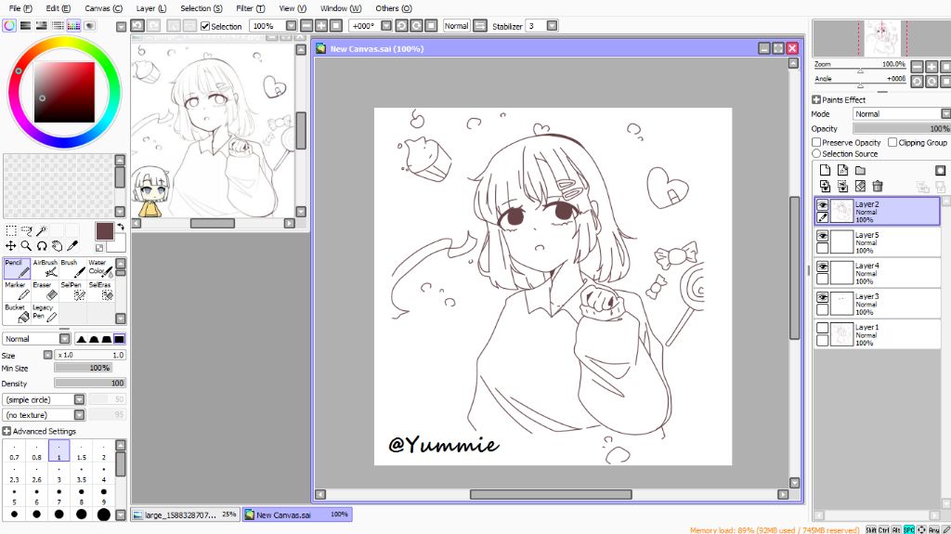This screenshot has width=951, height=534.
Task: Choose the AirBrush tool
Action: 45,268
